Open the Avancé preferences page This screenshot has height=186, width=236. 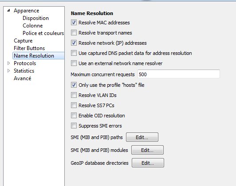click(x=23, y=78)
